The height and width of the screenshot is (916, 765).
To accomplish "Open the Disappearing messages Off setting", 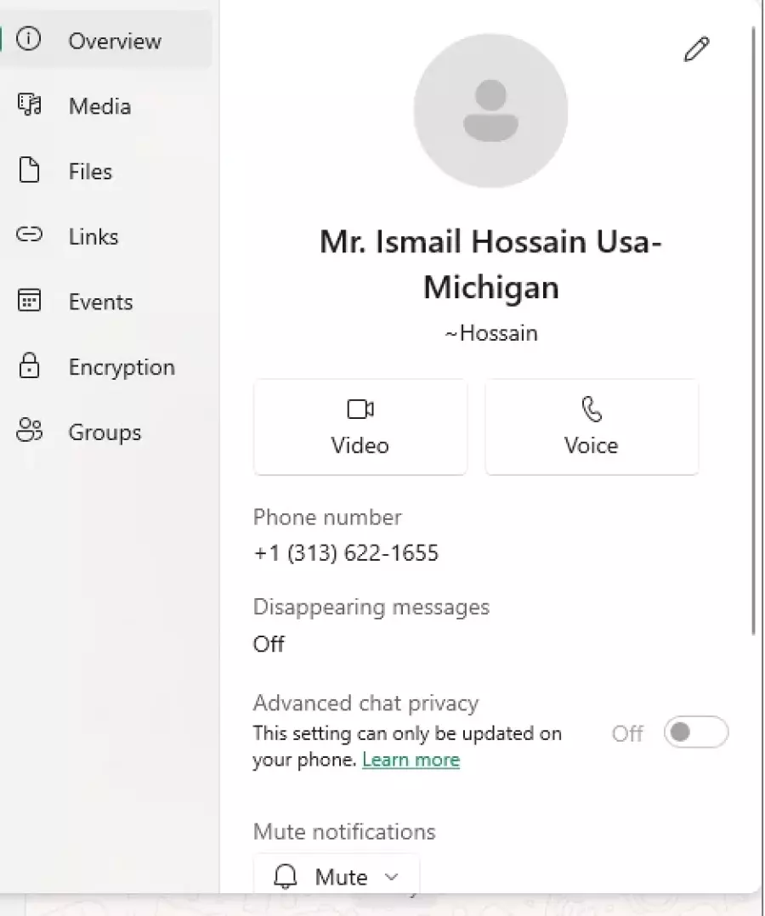I will (269, 644).
